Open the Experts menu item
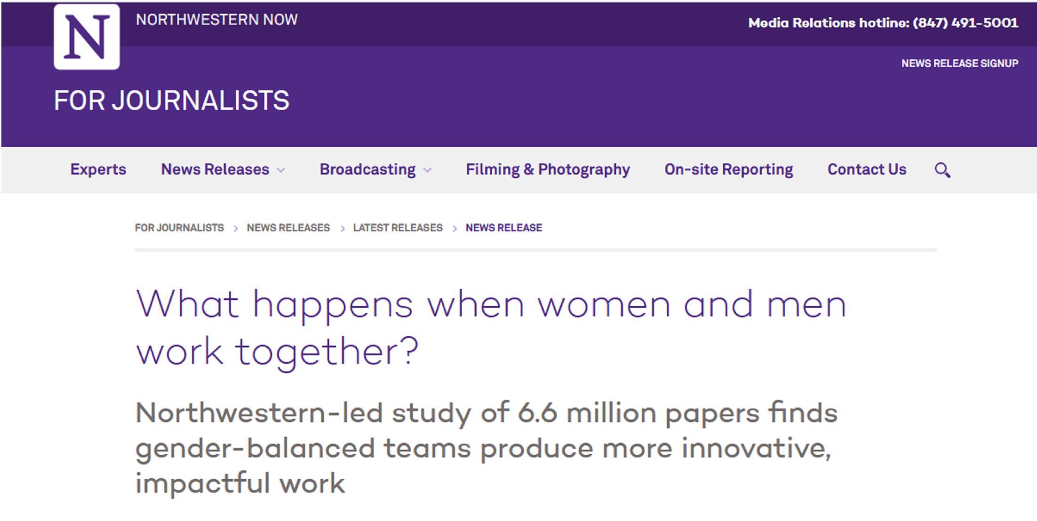The width and height of the screenshot is (1037, 521). point(98,169)
